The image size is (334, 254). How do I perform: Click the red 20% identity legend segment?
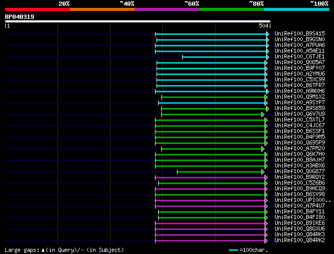coord(38,9)
